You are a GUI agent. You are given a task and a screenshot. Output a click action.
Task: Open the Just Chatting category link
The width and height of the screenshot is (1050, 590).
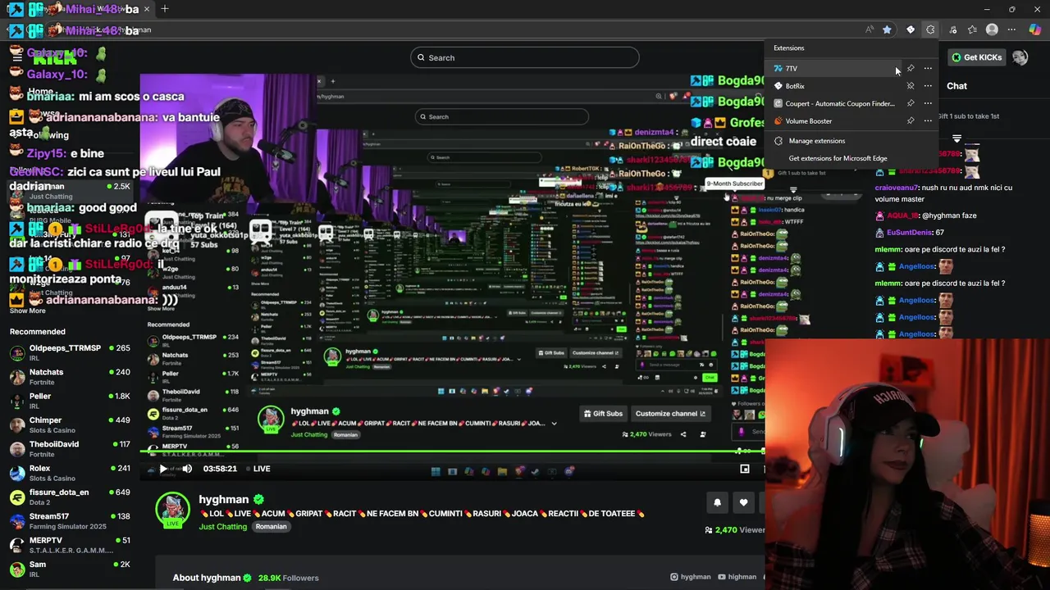point(222,527)
